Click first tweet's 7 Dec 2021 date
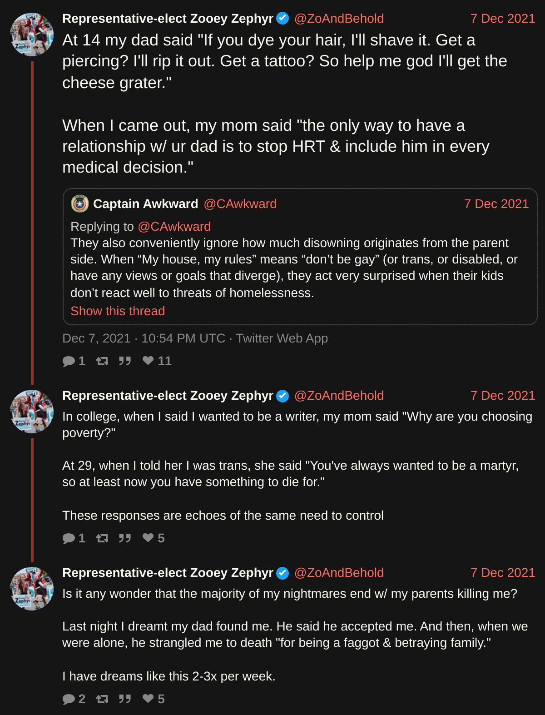The width and height of the screenshot is (545, 715). pos(503,19)
